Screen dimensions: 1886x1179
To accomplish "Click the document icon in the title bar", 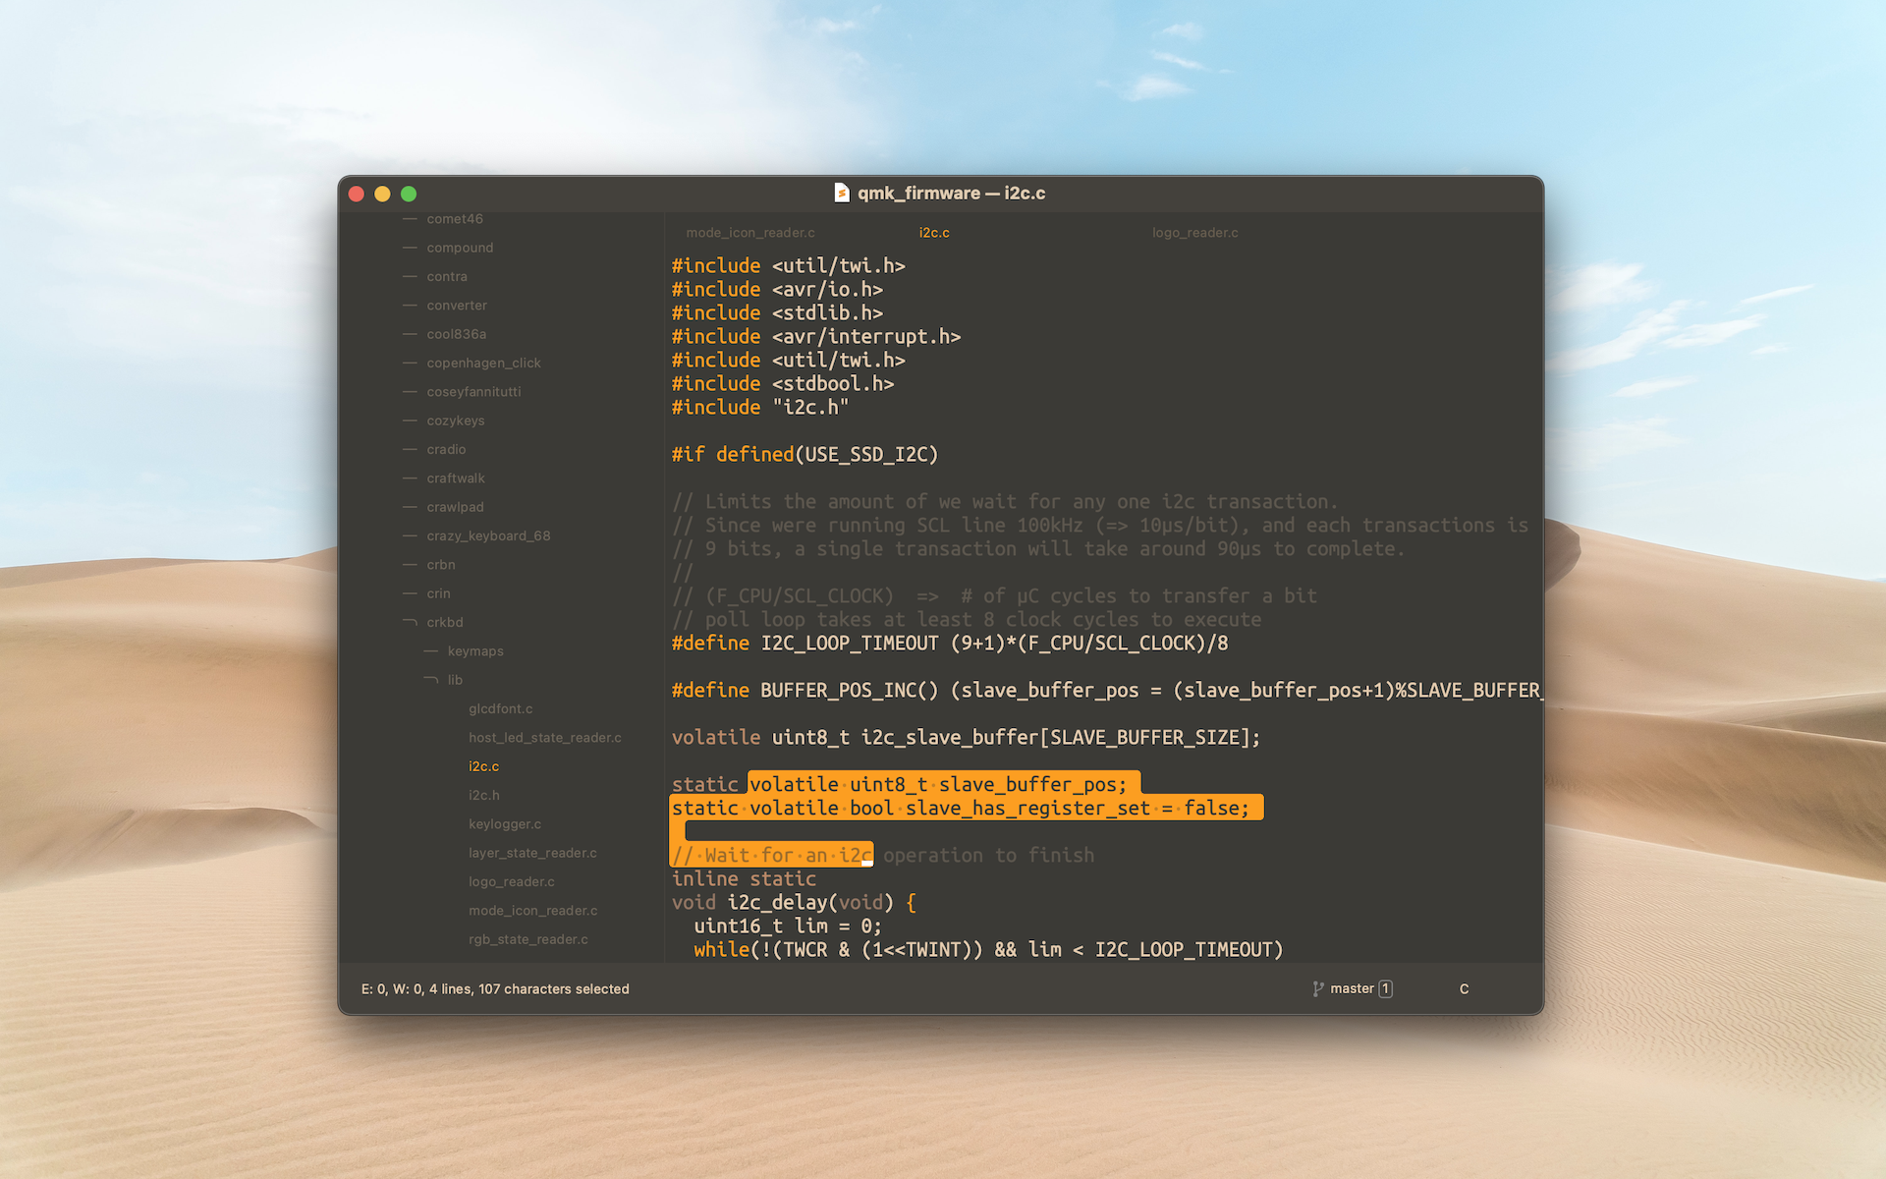I will point(842,193).
